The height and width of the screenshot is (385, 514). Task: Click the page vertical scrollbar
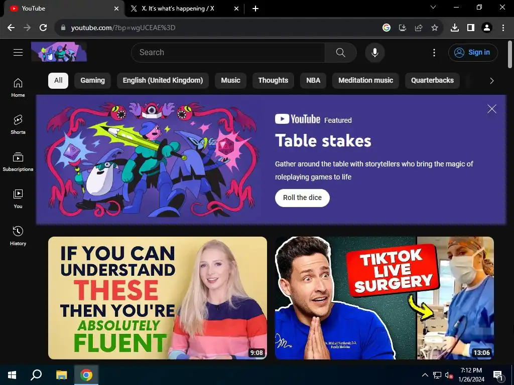510,55
